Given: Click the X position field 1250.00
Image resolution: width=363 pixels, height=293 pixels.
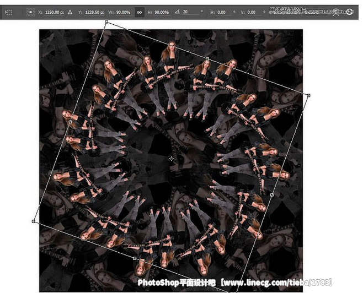Looking at the screenshot, I should pyautogui.click(x=55, y=12).
